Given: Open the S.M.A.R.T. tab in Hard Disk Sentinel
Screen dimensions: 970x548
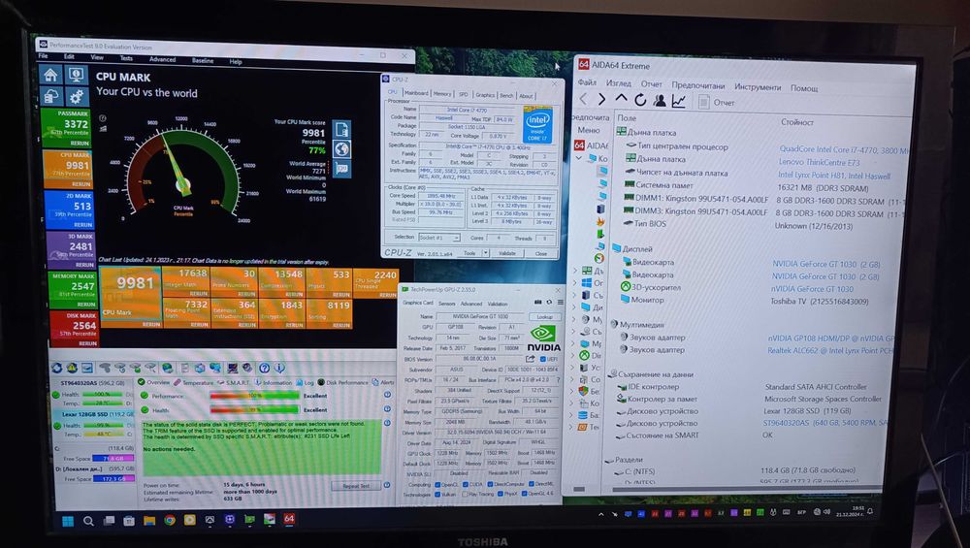Looking at the screenshot, I should (234, 383).
